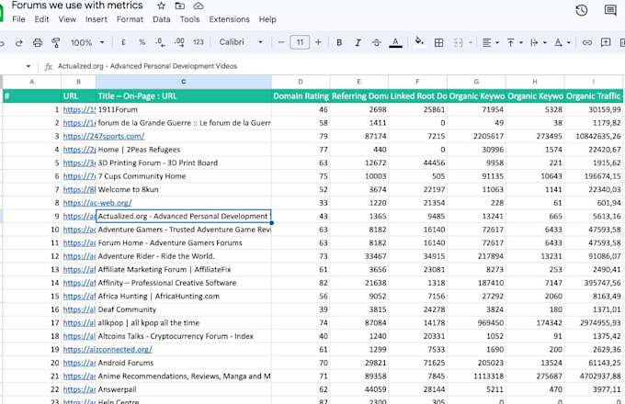
Task: Open borders options
Action: coord(438,42)
